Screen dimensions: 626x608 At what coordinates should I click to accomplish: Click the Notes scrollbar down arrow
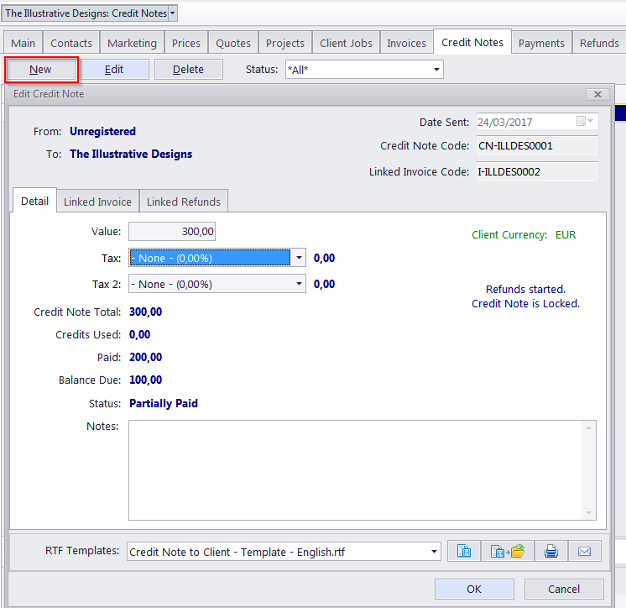[x=588, y=512]
